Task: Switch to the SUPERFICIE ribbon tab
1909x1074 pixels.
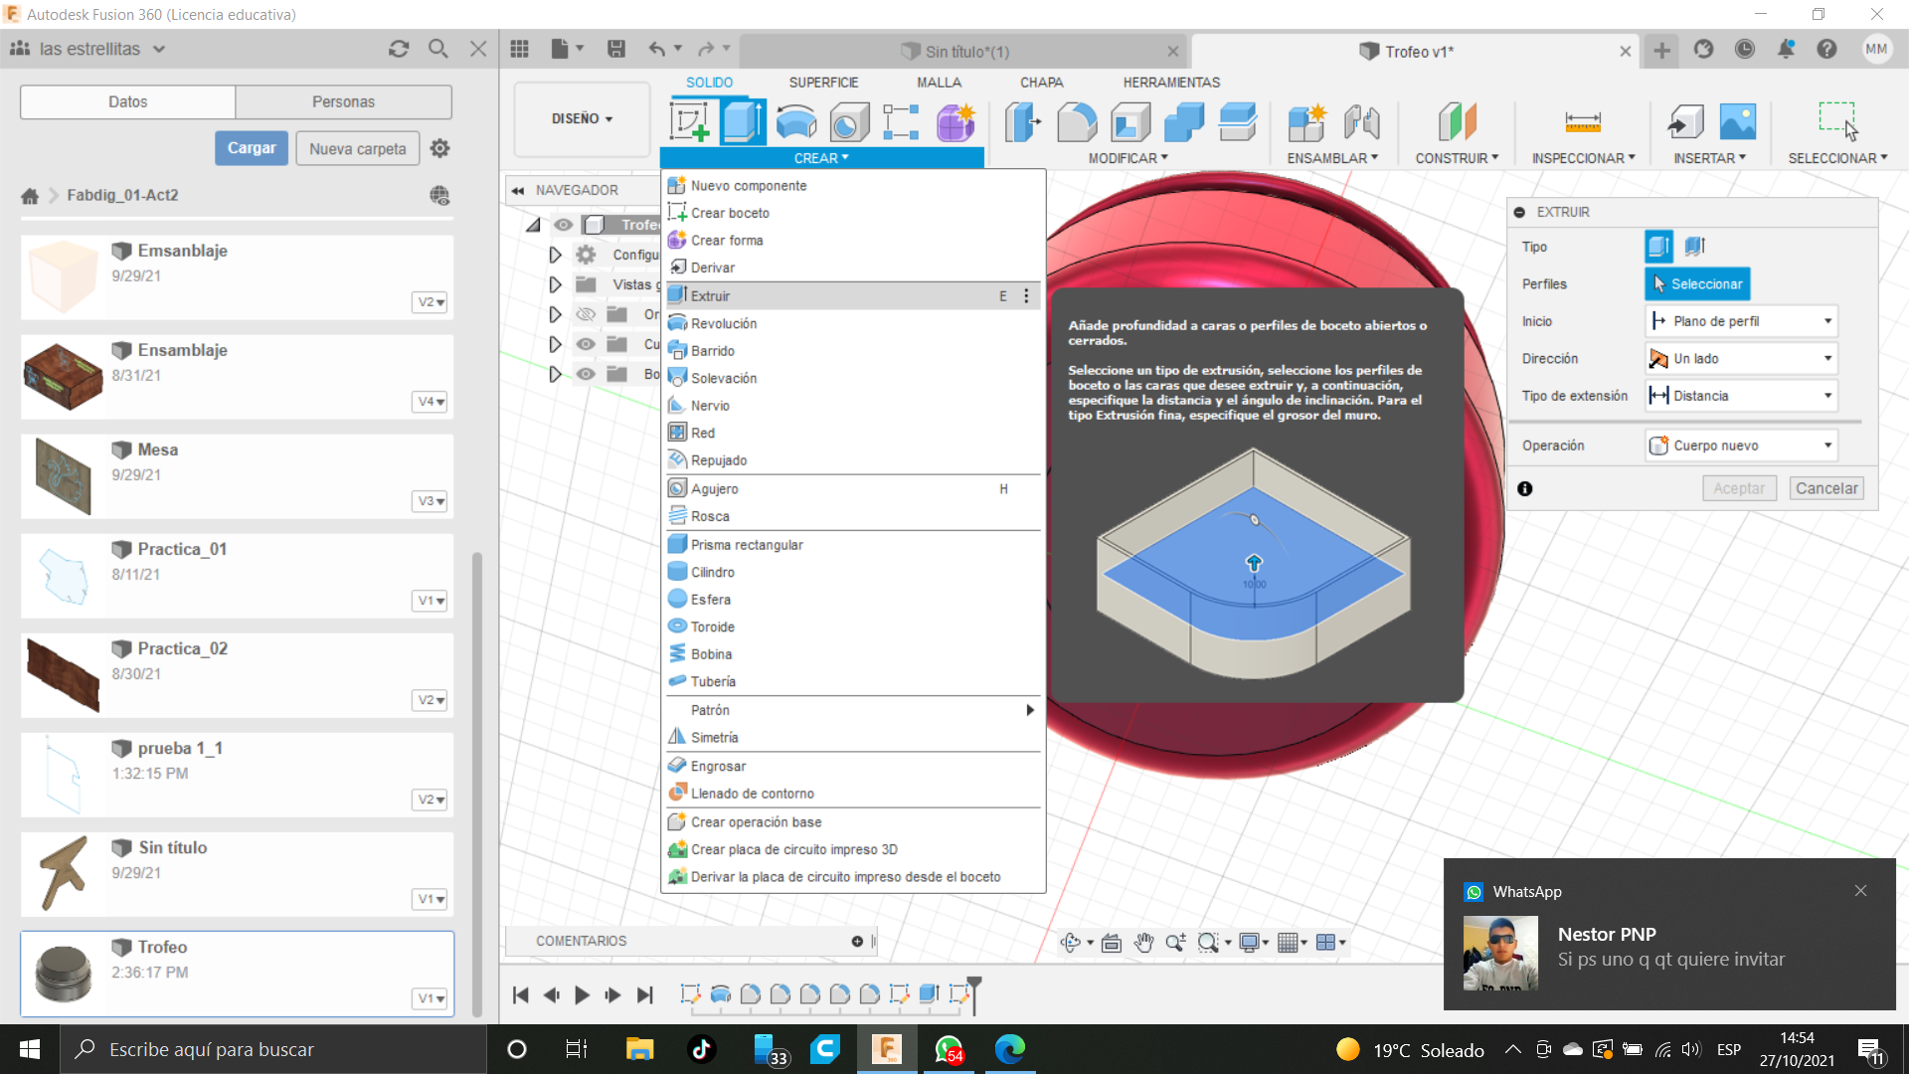Action: (x=822, y=83)
